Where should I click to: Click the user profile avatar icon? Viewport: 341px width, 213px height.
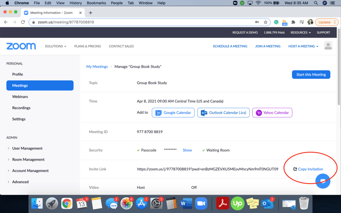328,46
